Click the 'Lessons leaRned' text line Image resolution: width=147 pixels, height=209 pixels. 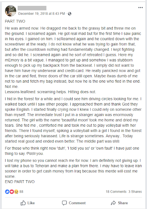tap(50, 92)
